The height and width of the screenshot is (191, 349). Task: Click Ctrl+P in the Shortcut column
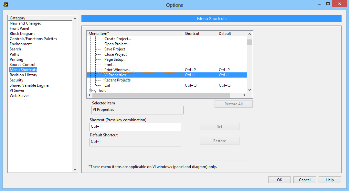pos(190,70)
